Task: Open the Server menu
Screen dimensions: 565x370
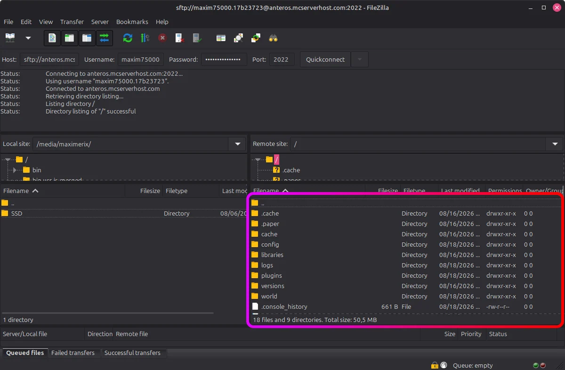Action: tap(100, 22)
